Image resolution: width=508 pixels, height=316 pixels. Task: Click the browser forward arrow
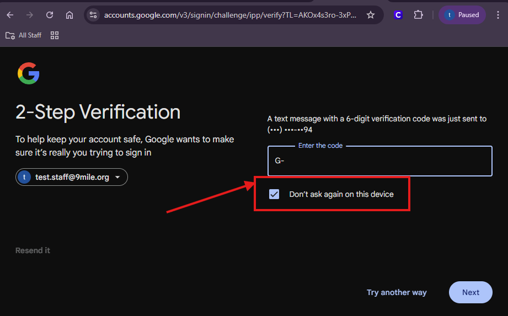pyautogui.click(x=30, y=15)
